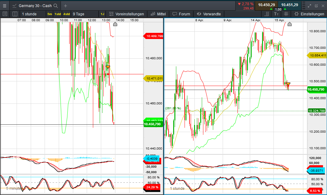Click the cyan -0,4039 MACD value label
The image size is (327, 195).
[152, 158]
